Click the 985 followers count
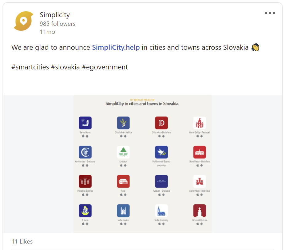Image resolution: width=285 pixels, height=250 pixels. [57, 24]
